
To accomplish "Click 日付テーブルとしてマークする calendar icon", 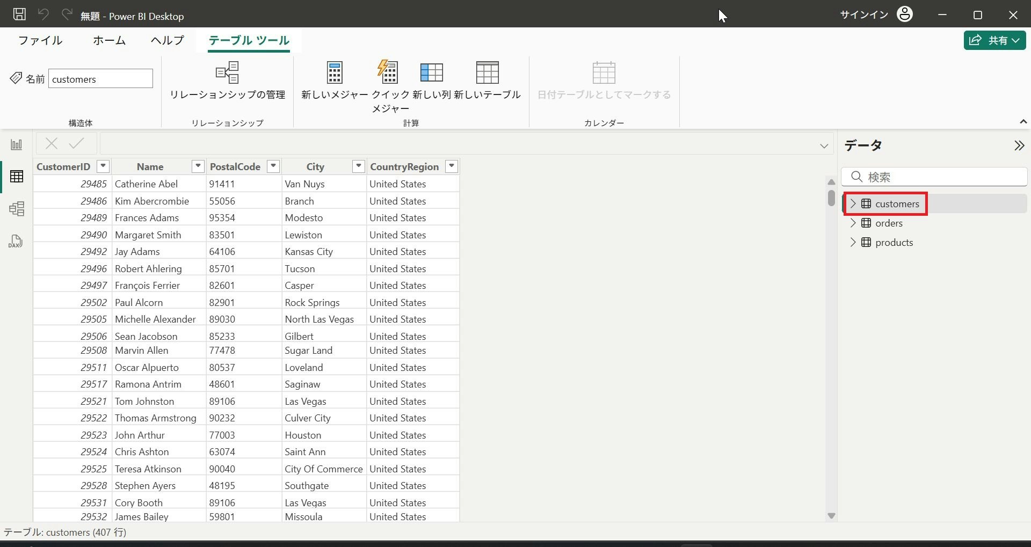I will click(x=604, y=72).
